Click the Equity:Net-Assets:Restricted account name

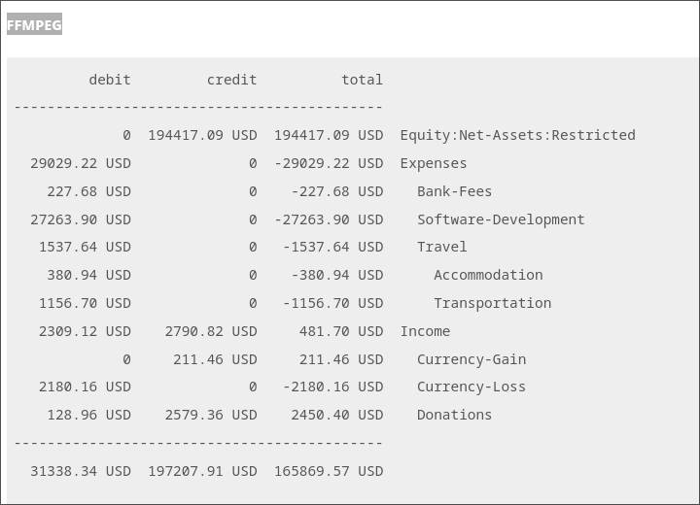click(x=518, y=135)
